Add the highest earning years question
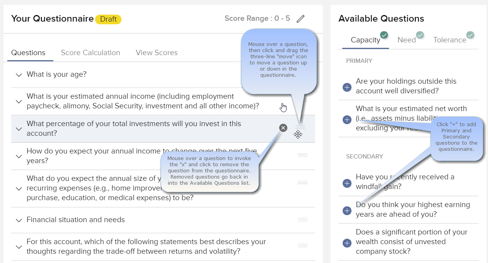 tap(347, 211)
